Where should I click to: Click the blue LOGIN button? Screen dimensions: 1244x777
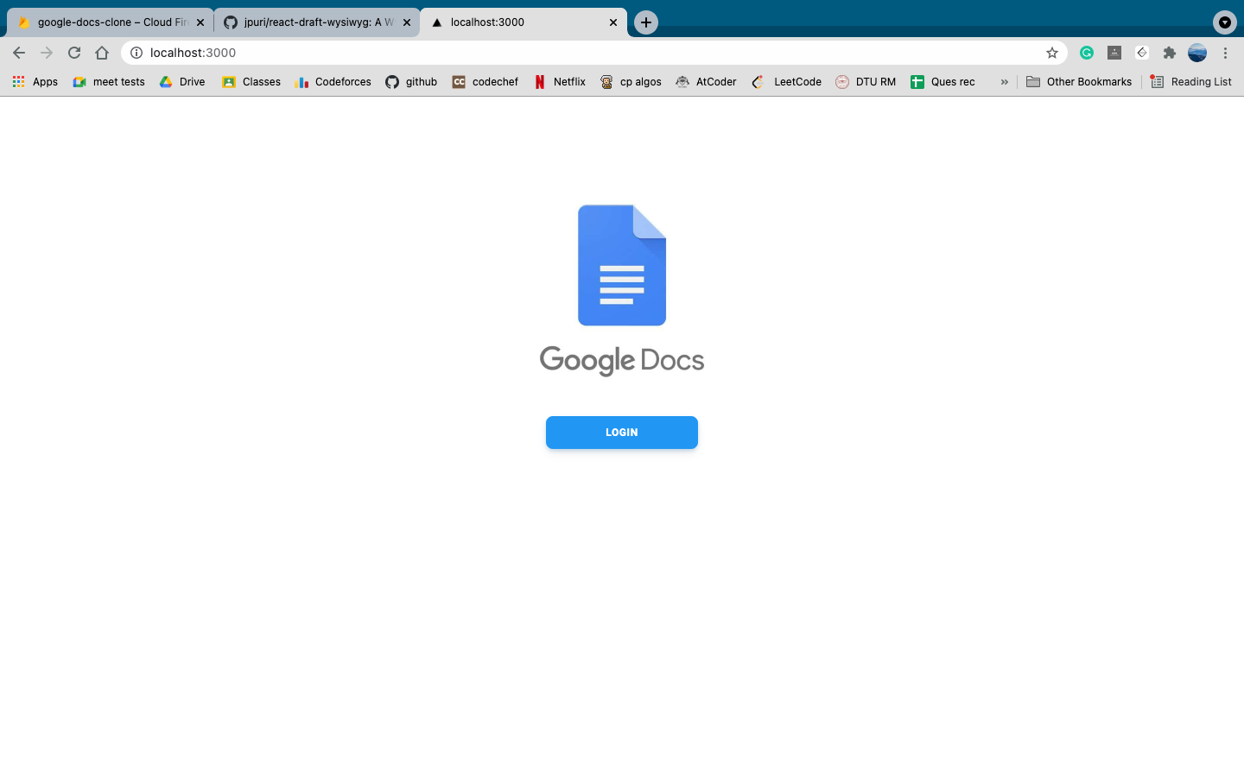pyautogui.click(x=621, y=433)
